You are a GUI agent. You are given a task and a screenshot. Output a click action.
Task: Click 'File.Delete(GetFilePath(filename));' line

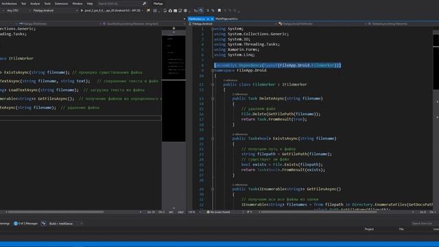tap(281, 114)
